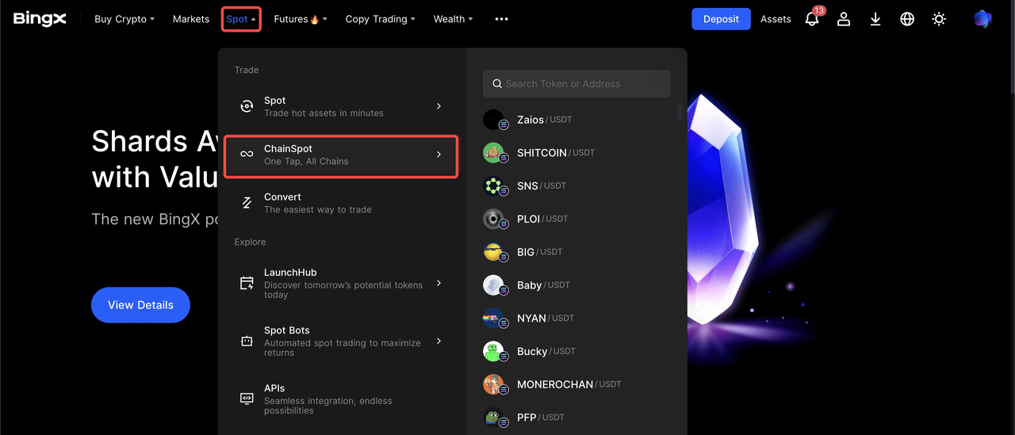
Task: Expand the Copy Trading dropdown
Action: pos(380,19)
